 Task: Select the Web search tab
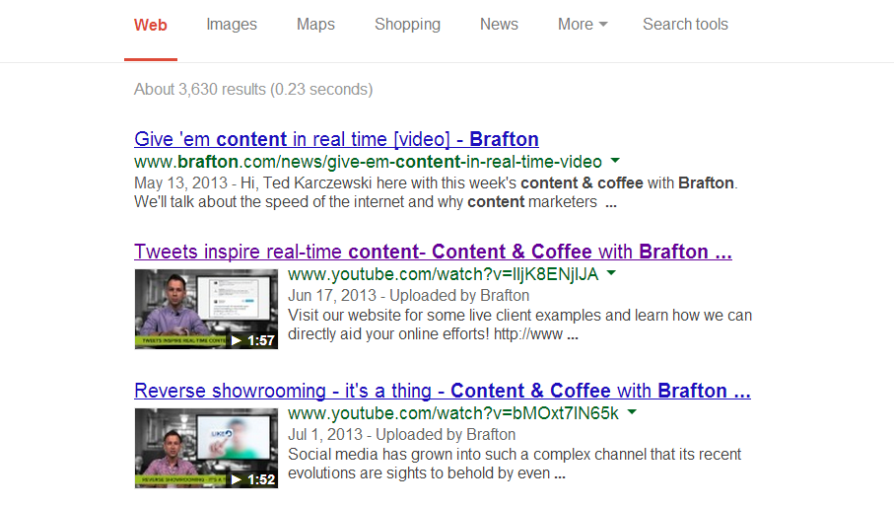point(151,25)
